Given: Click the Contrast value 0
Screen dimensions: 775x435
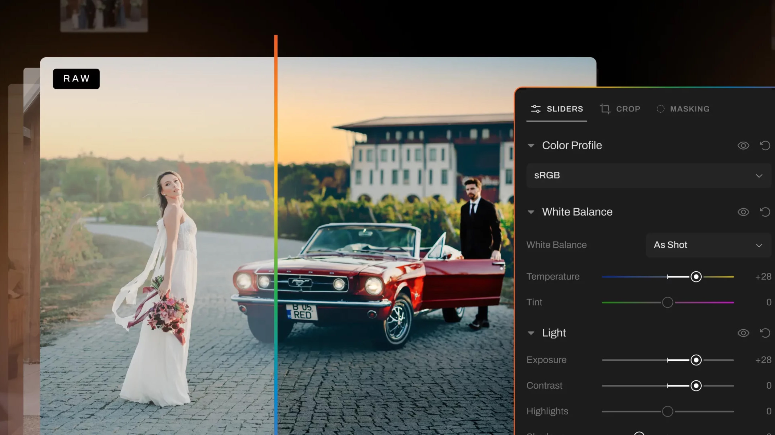Looking at the screenshot, I should coord(769,386).
